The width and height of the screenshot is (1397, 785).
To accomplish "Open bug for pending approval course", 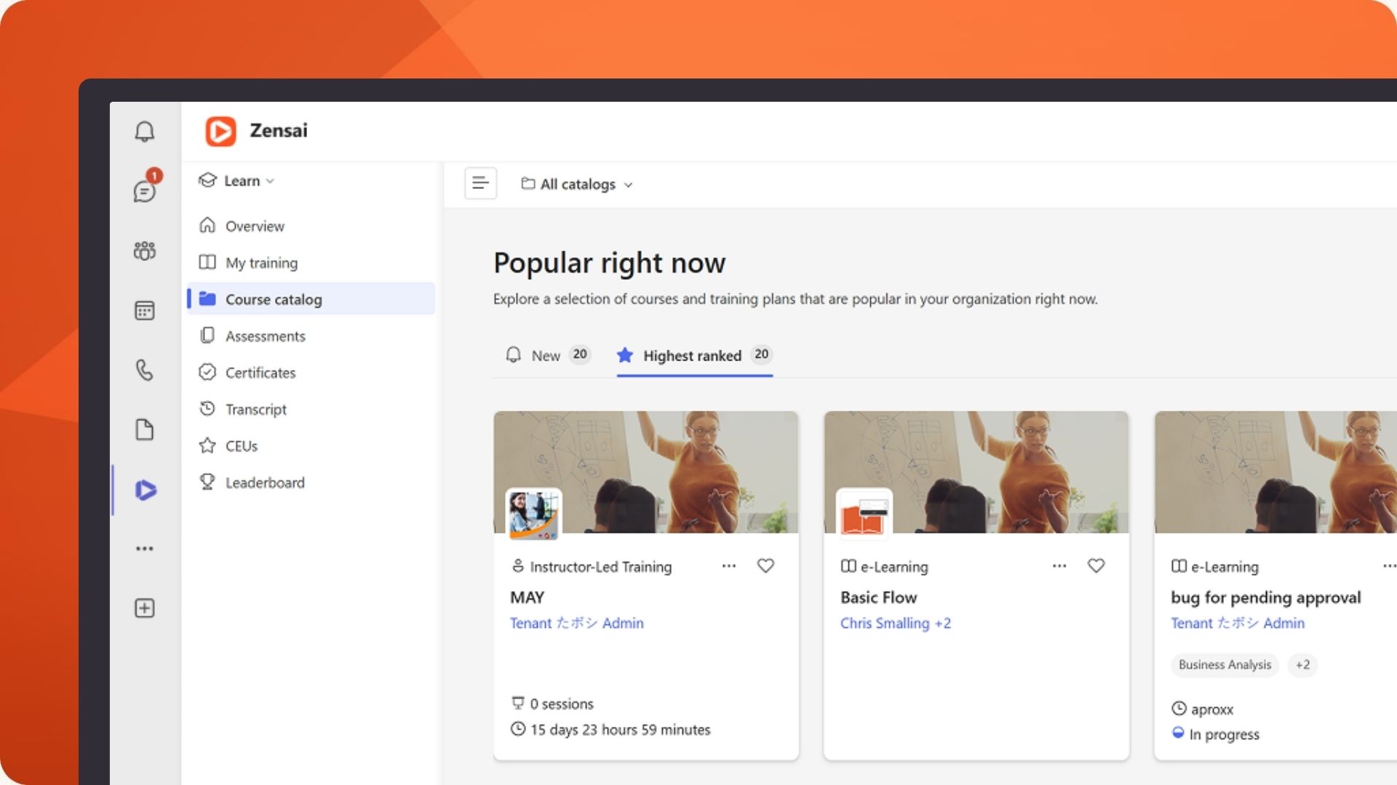I will click(x=1265, y=597).
